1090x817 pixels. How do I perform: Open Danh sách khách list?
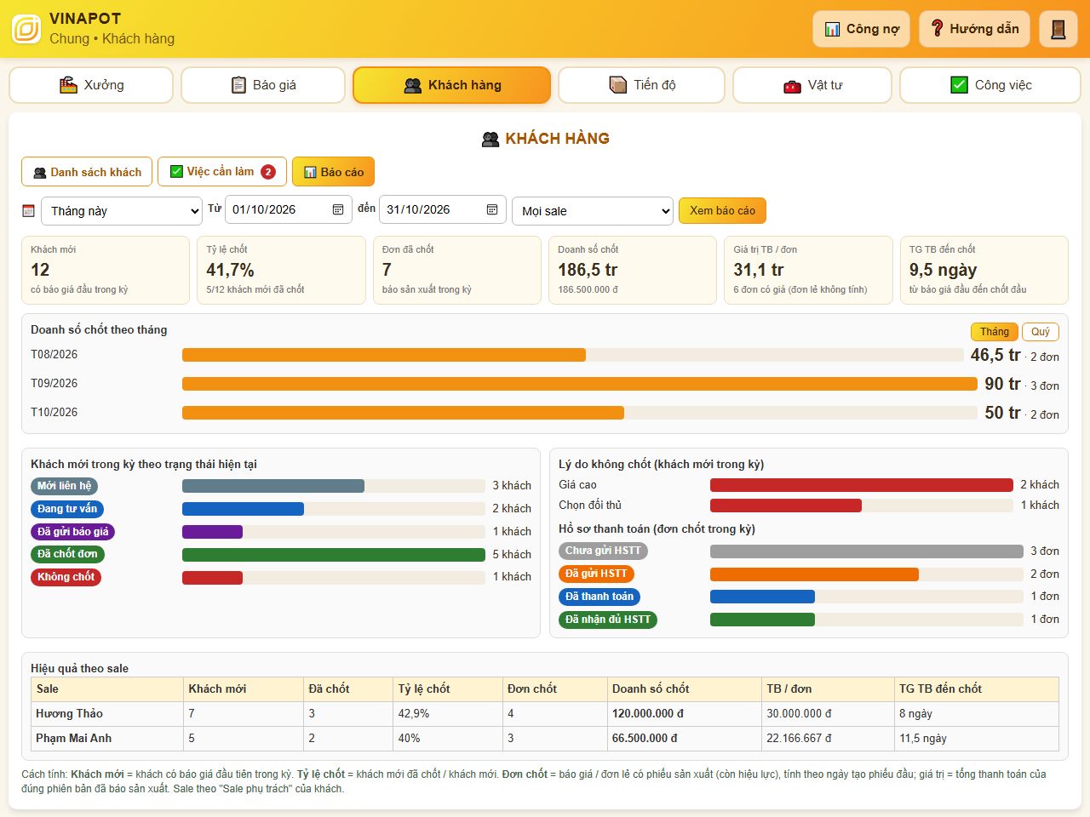click(87, 172)
